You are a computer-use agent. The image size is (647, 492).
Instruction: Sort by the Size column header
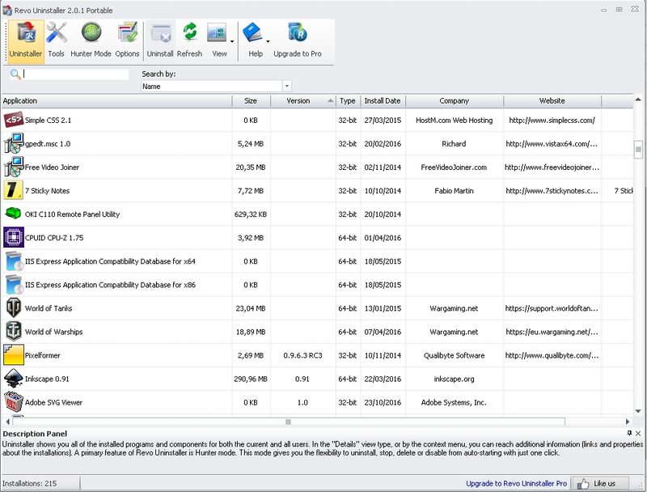tap(251, 100)
